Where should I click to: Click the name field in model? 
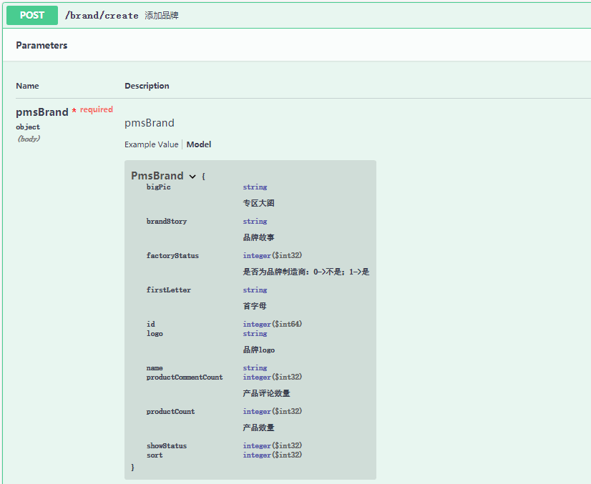[155, 368]
